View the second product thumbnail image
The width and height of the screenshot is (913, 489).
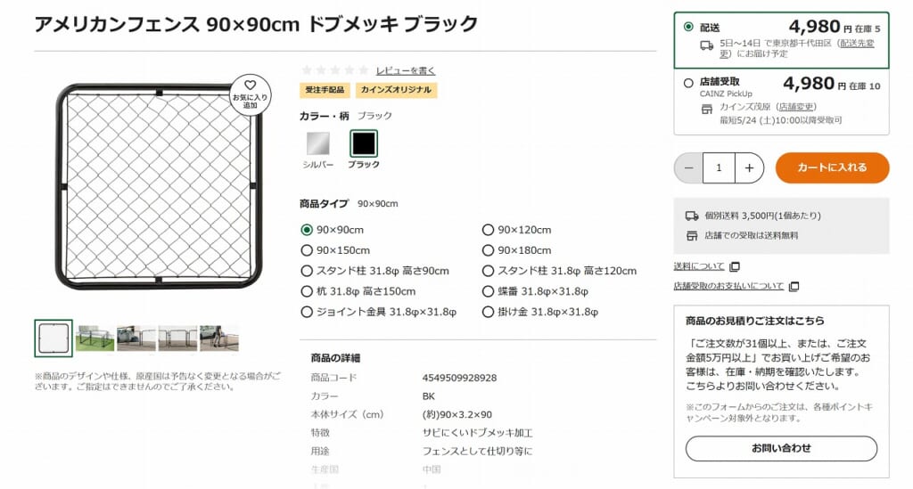tap(95, 338)
